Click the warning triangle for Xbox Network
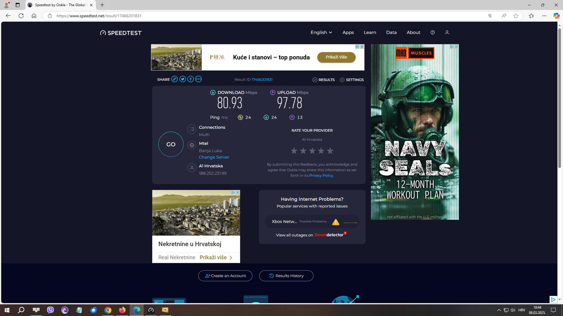This screenshot has width=563, height=316. (x=336, y=222)
